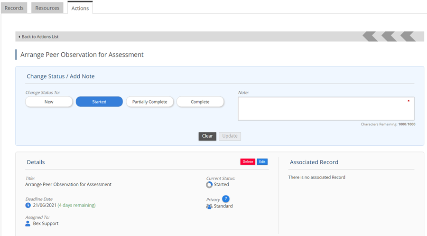Click the 'Change Status / Add Note' heading
The image size is (427, 236).
click(x=61, y=76)
